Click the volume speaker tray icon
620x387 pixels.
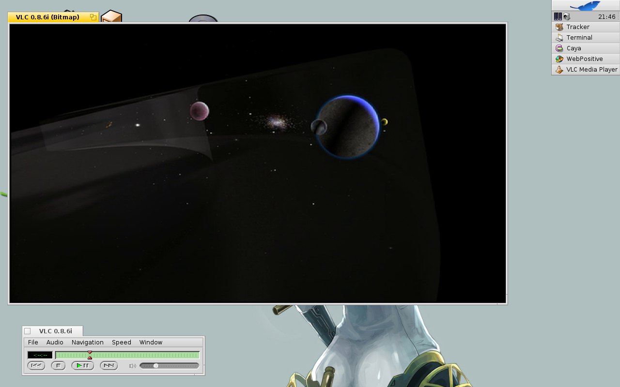(567, 16)
